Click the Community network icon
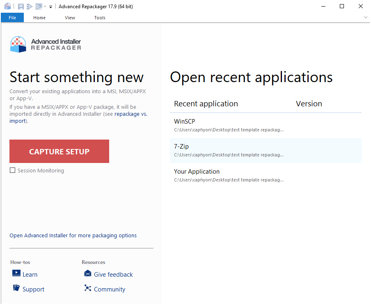 tap(87, 288)
